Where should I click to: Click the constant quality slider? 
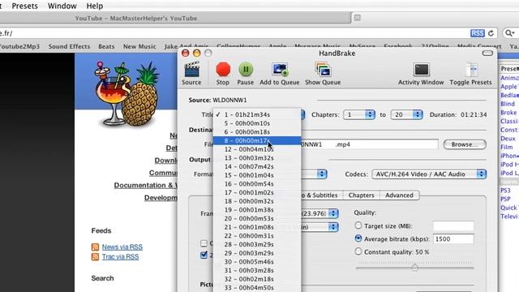pyautogui.click(x=414, y=267)
